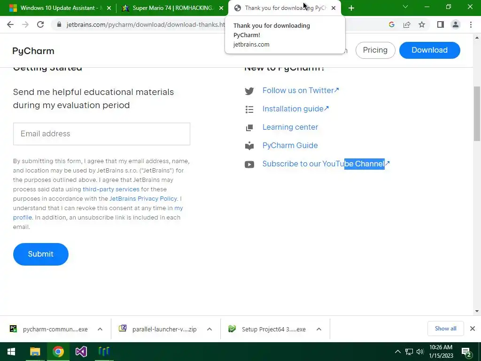This screenshot has width=481, height=361.
Task: Close the Thank you for downloading tab
Action: tap(334, 8)
